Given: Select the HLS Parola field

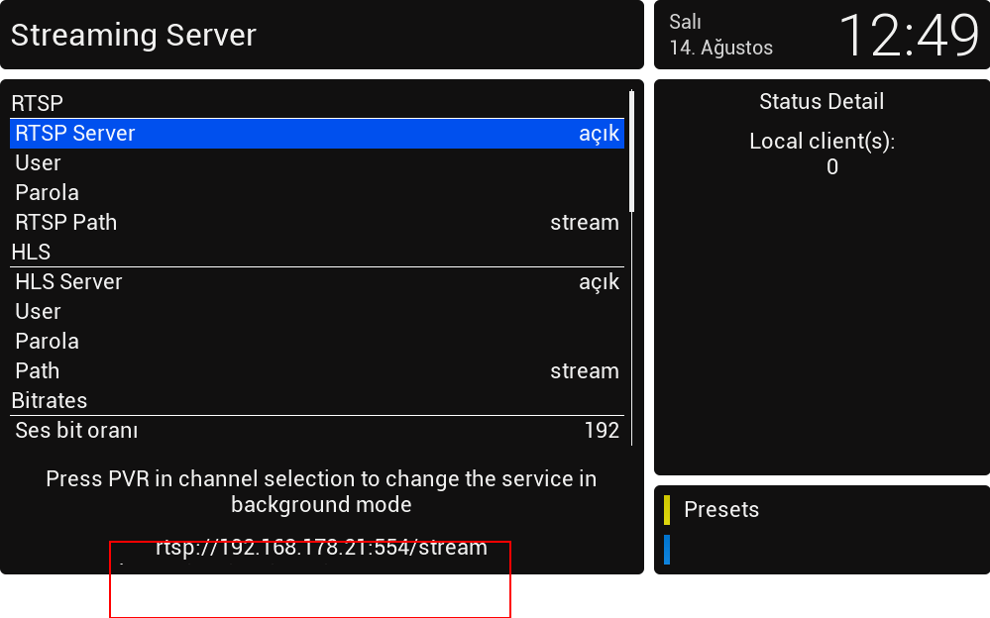Looking at the screenshot, I should [x=317, y=342].
